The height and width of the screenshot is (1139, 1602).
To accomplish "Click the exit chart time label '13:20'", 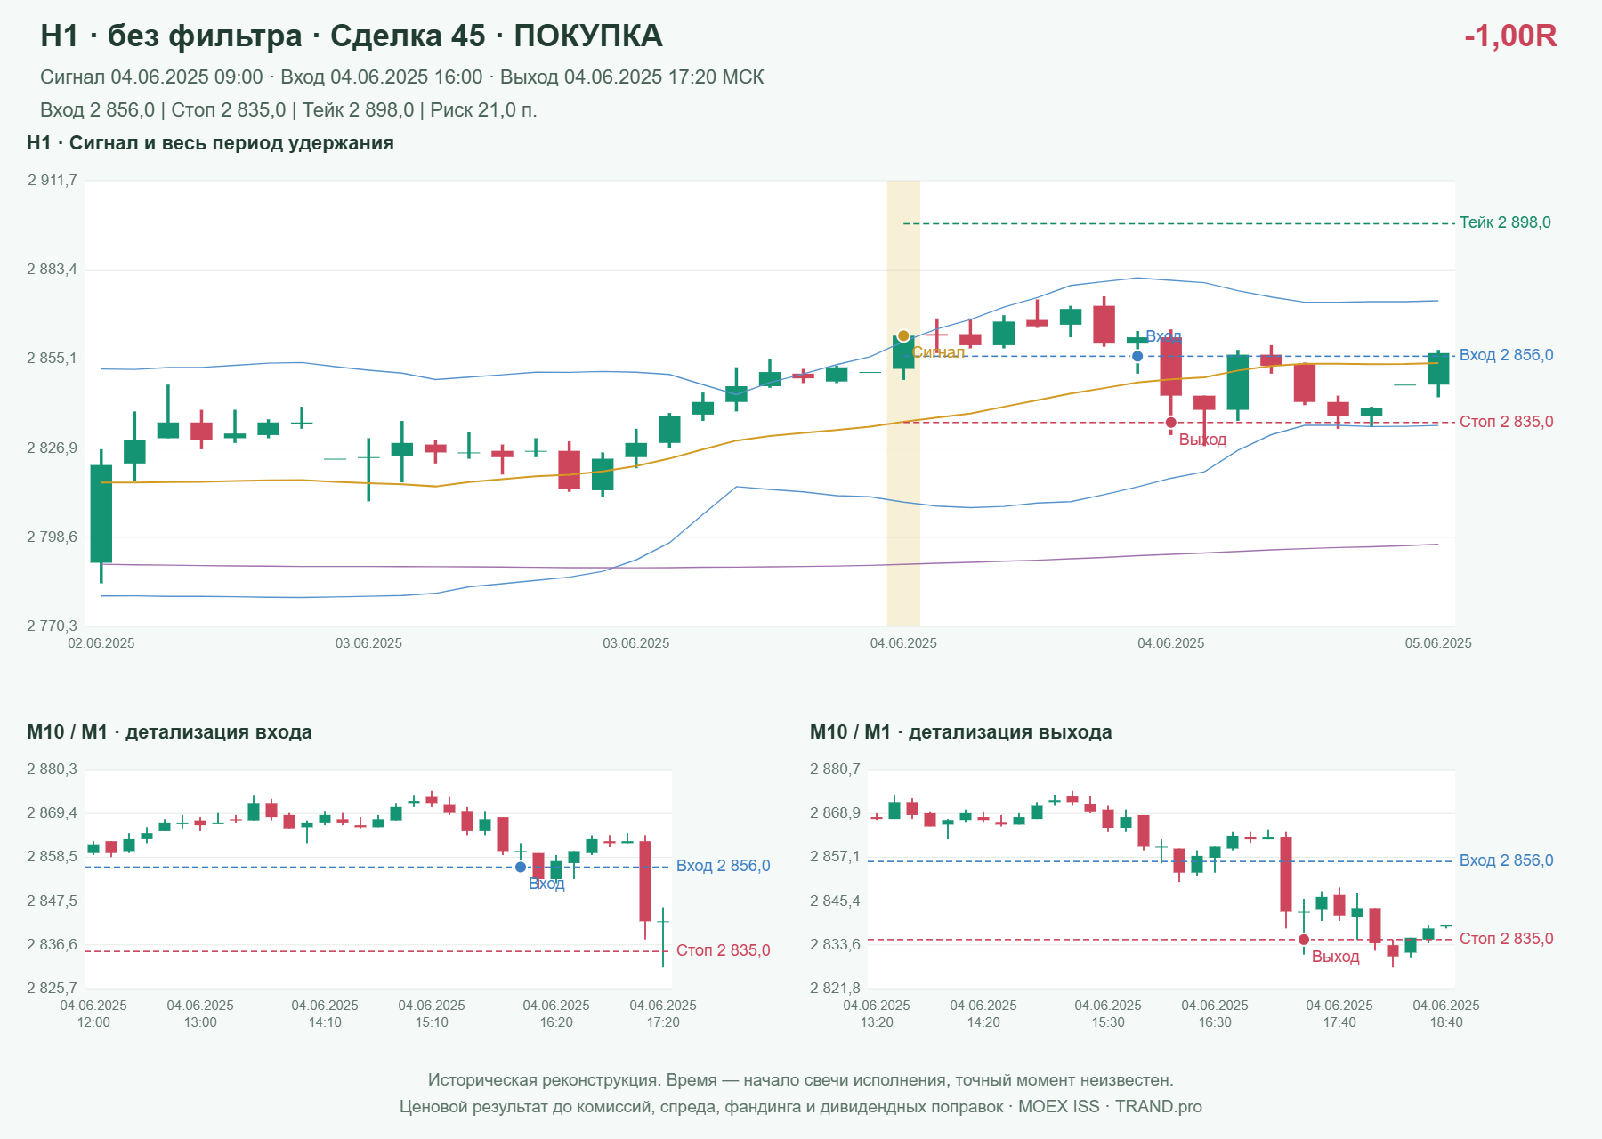I will tap(877, 1022).
